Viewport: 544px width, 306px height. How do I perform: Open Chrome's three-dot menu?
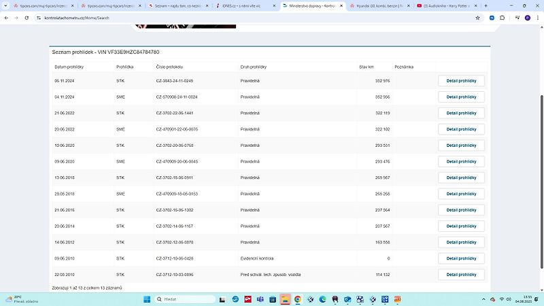click(538, 18)
